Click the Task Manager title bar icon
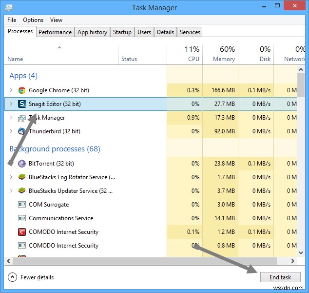The image size is (309, 293). tap(9, 8)
